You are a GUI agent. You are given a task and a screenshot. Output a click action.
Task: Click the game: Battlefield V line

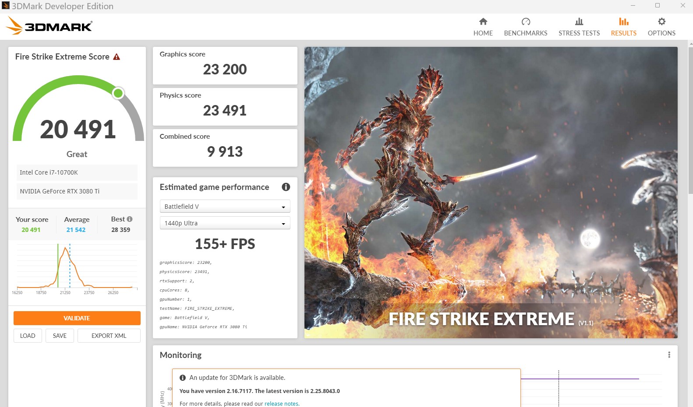pyautogui.click(x=184, y=318)
